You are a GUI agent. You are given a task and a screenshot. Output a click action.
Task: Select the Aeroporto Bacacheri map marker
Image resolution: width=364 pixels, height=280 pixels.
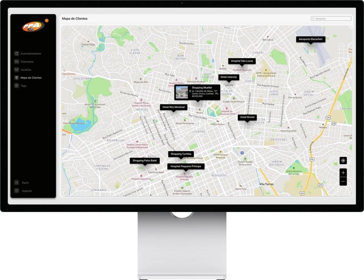click(x=311, y=39)
